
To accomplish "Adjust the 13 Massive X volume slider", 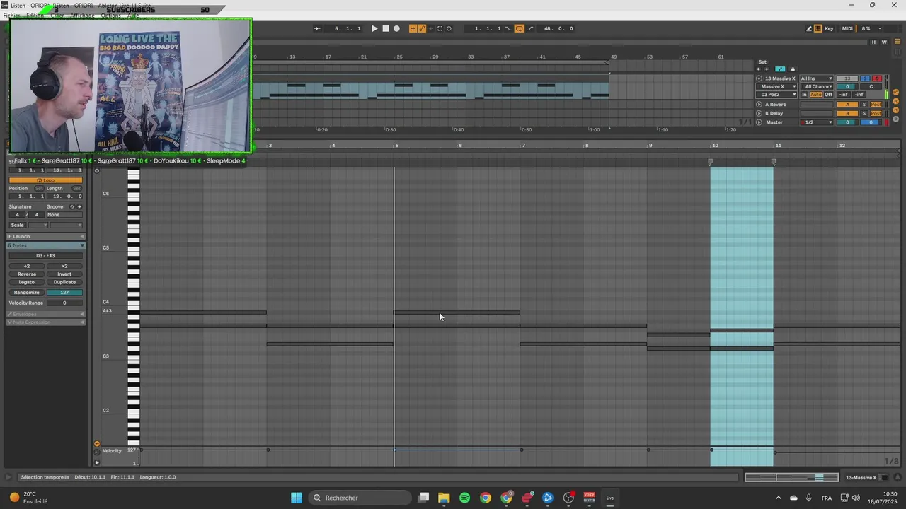I will 848,86.
